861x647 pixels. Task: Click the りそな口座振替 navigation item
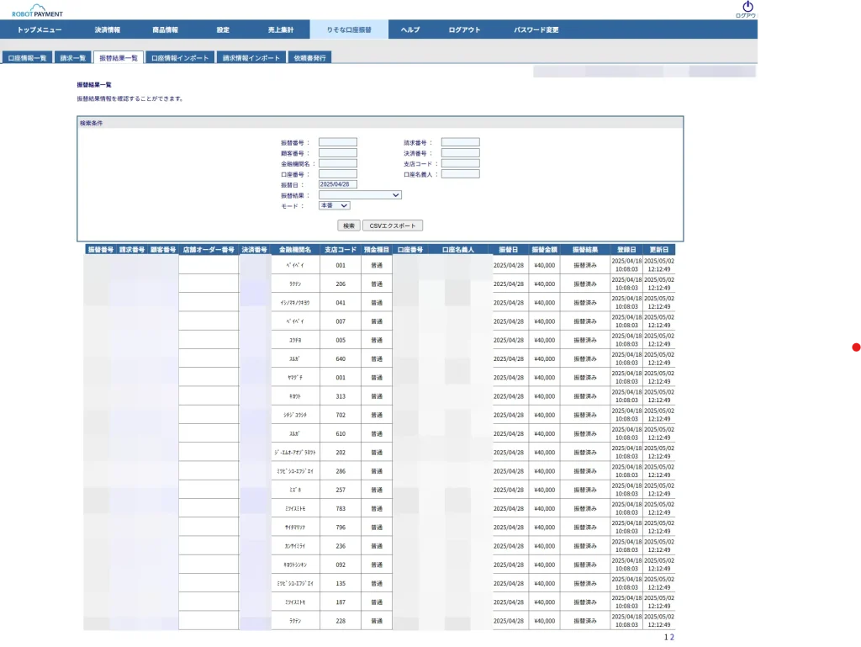(x=349, y=29)
